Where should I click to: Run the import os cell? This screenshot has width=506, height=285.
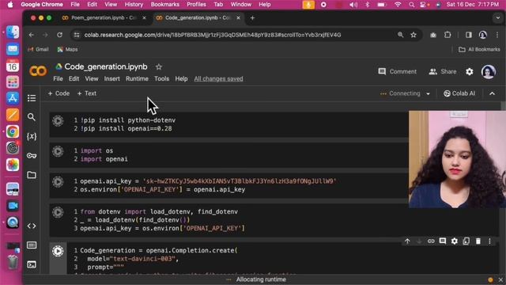[x=58, y=151]
